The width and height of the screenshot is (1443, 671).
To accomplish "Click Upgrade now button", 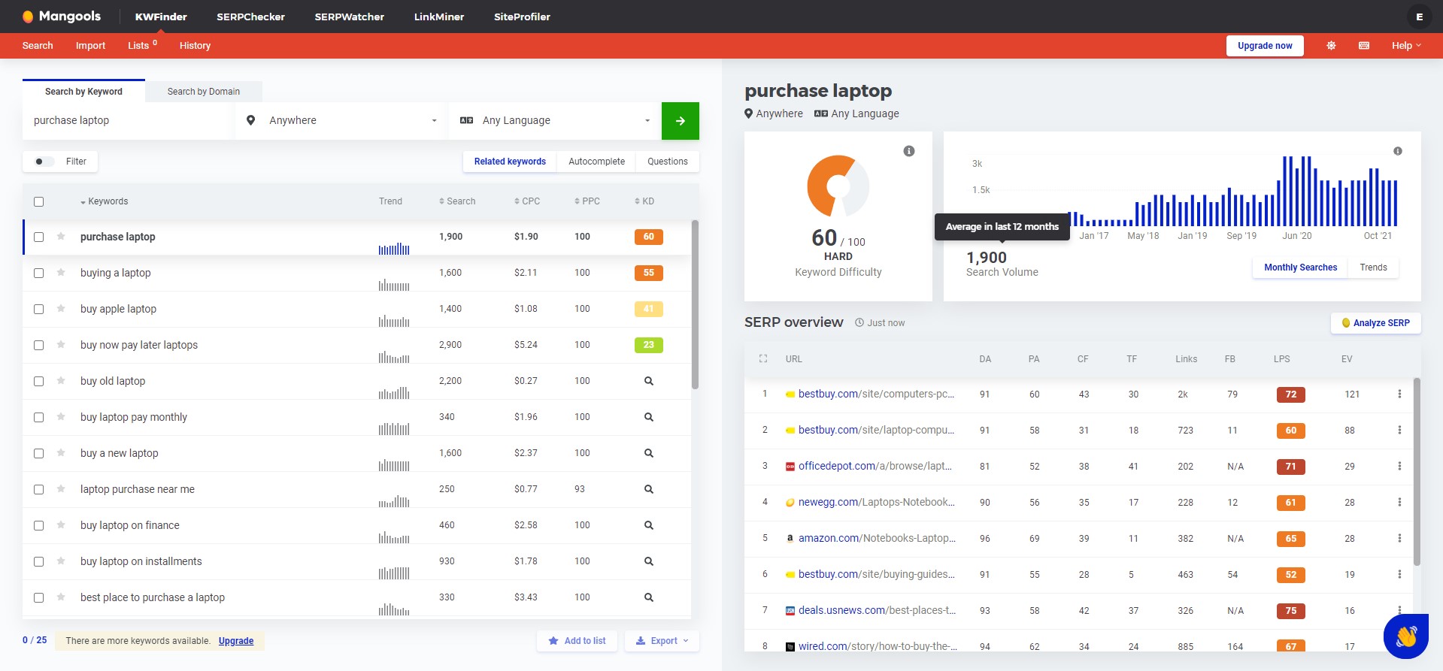I will [1265, 46].
